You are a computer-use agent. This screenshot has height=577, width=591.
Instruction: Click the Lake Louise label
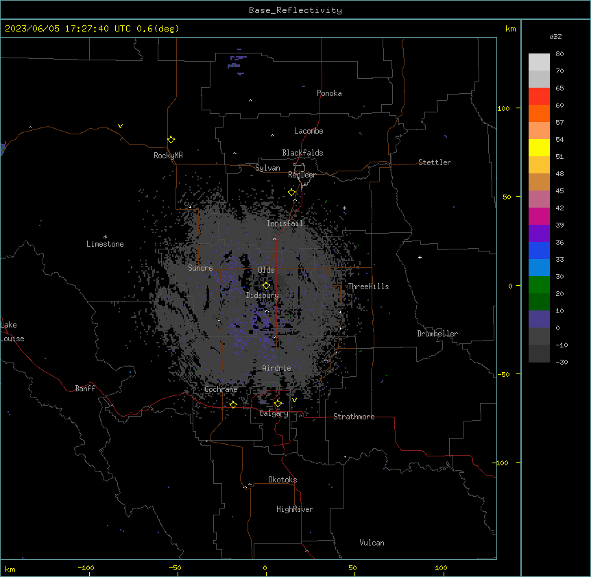12,332
